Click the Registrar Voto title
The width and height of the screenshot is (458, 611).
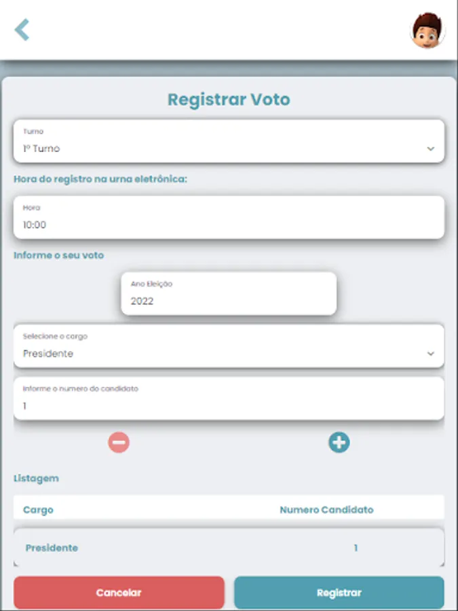[x=229, y=100]
